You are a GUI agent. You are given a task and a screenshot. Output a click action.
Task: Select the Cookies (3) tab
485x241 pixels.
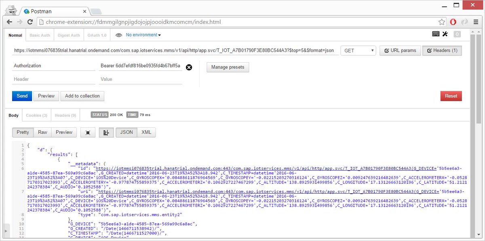(x=37, y=115)
